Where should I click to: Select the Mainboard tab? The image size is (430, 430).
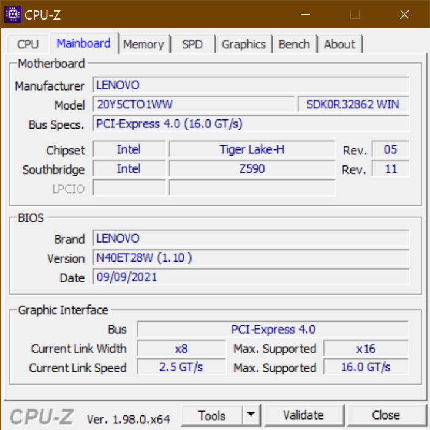point(84,43)
